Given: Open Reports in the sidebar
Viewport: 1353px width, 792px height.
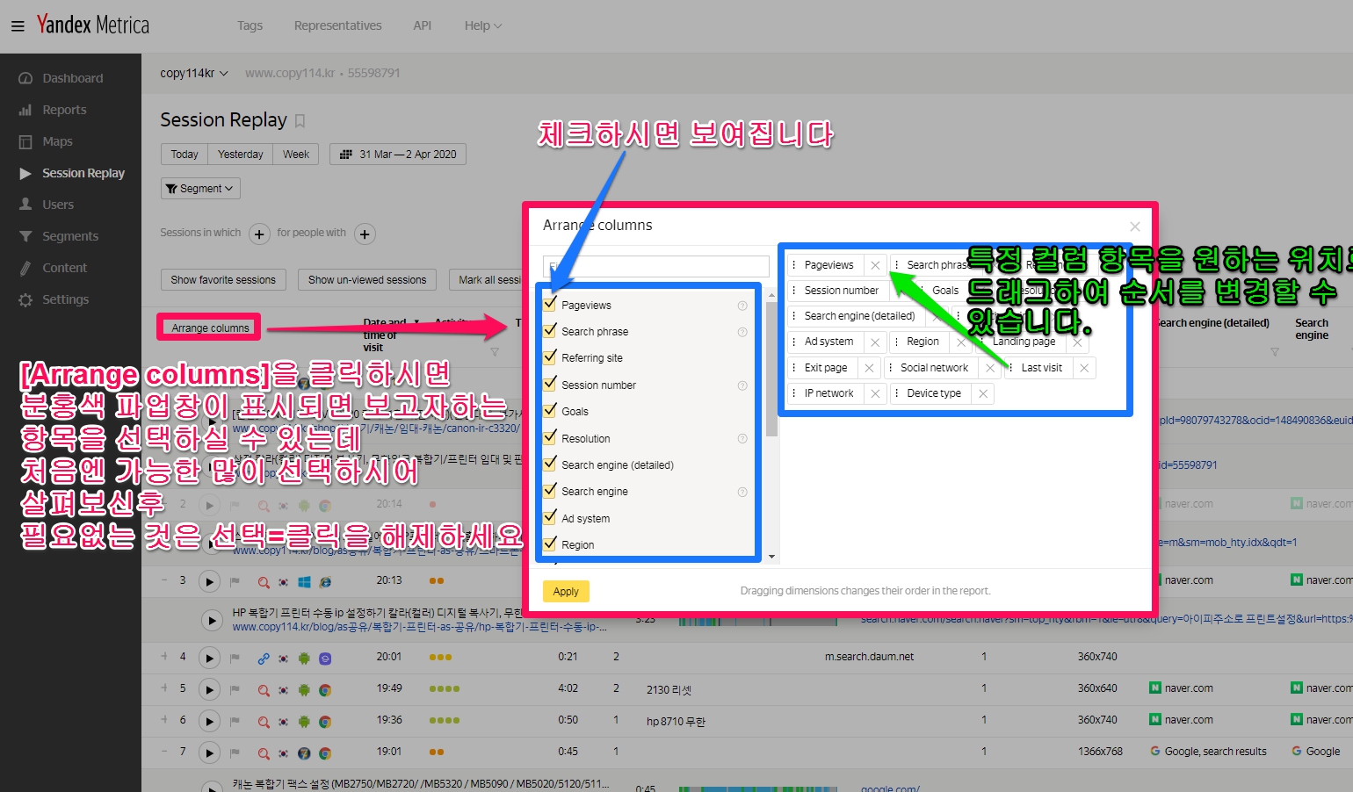Looking at the screenshot, I should coord(64,110).
